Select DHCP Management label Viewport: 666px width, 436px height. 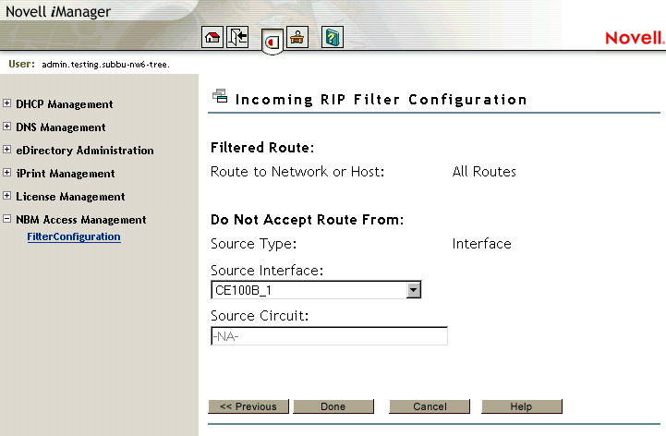pos(64,104)
